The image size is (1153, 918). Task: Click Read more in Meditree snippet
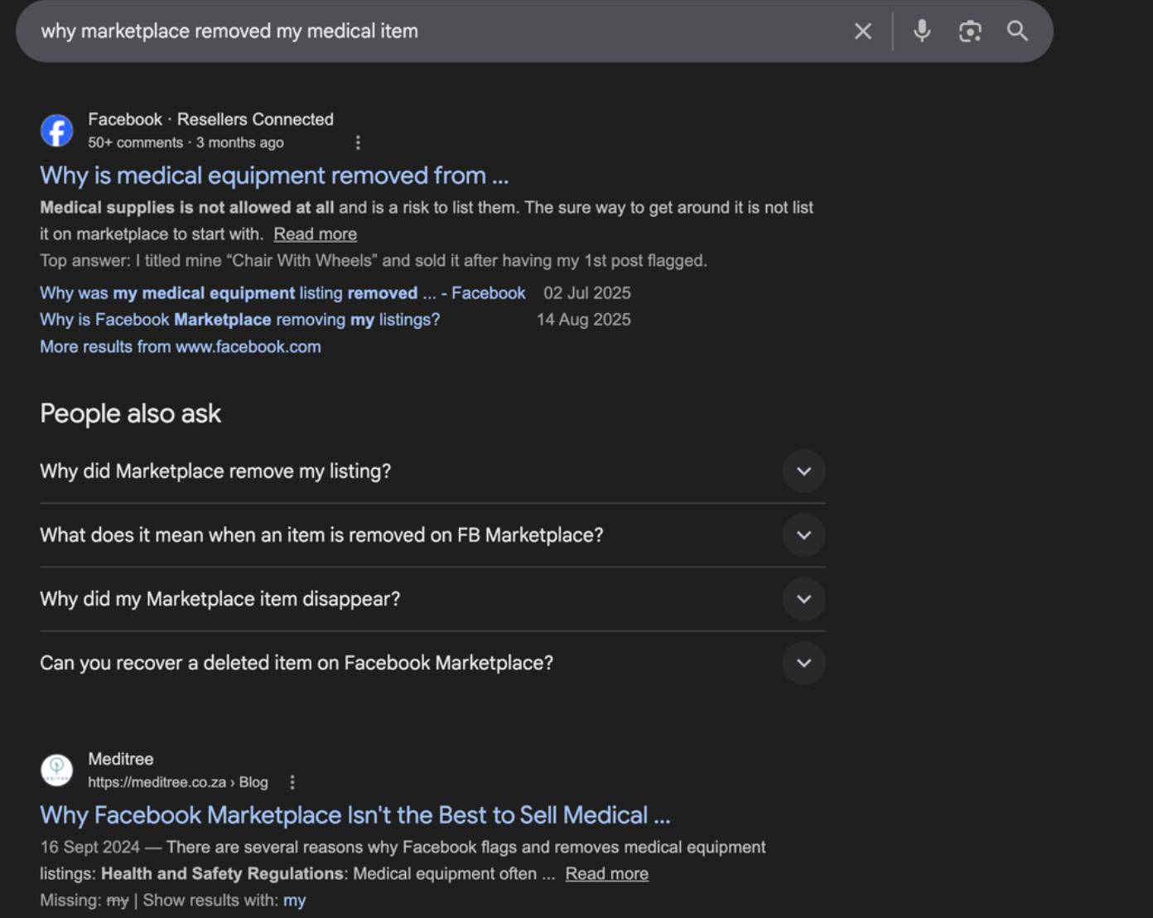point(606,874)
